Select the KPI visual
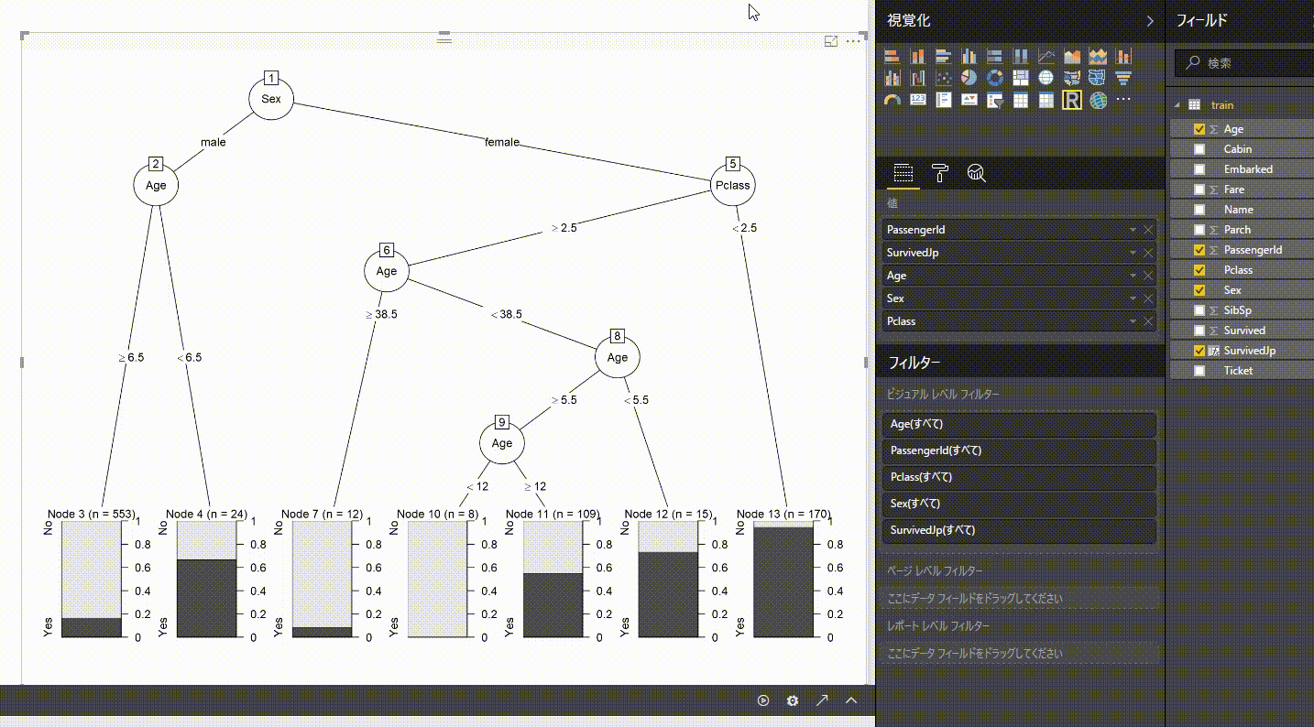Viewport: 1314px width, 727px height. 969,100
